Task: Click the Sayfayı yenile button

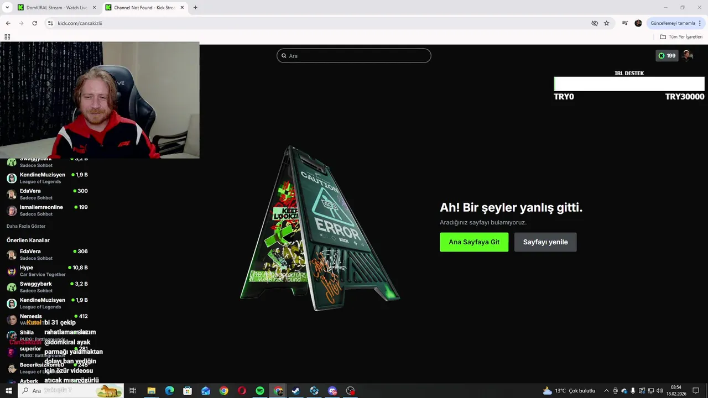Action: pos(545,242)
